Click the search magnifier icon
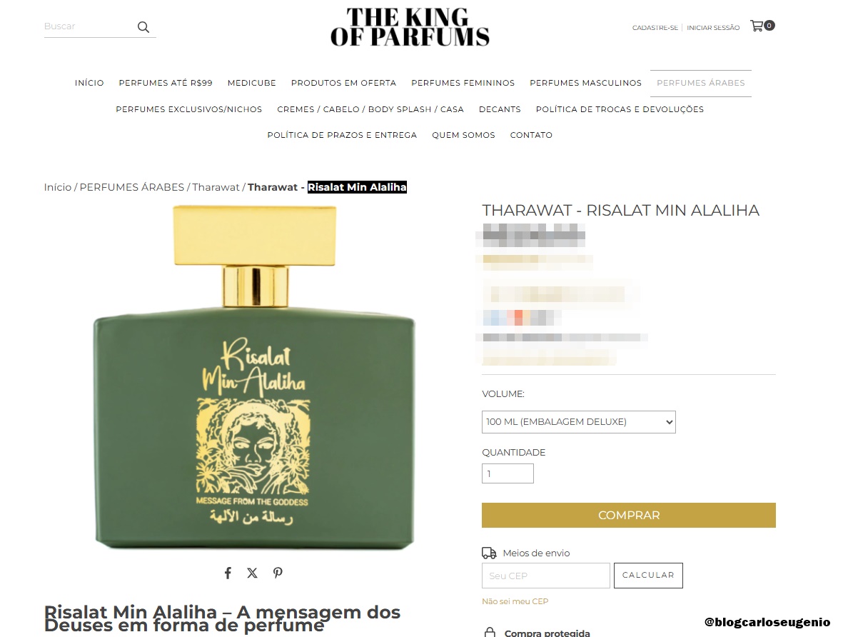The image size is (843, 637). tap(143, 27)
